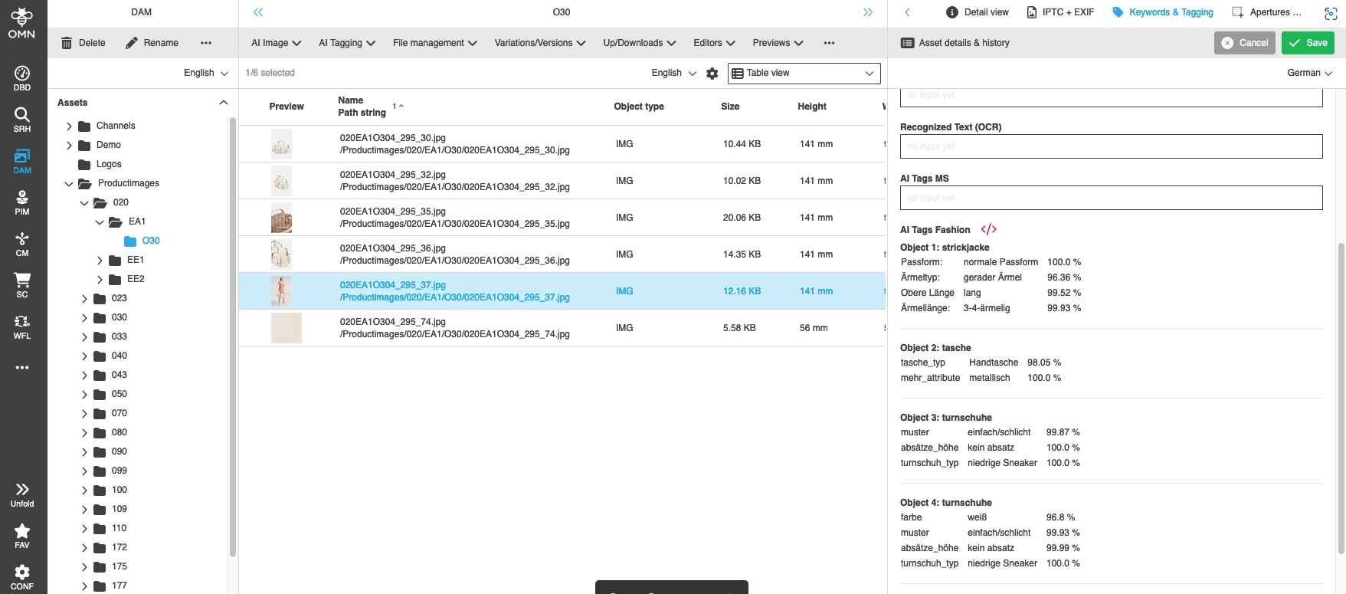The width and height of the screenshot is (1346, 594).
Task: Click the Recognized Text (OCR) input field
Action: point(1111,146)
